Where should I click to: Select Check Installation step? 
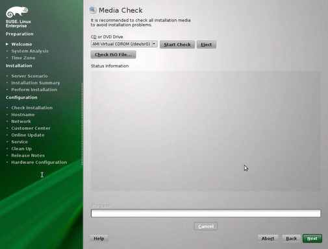point(32,108)
